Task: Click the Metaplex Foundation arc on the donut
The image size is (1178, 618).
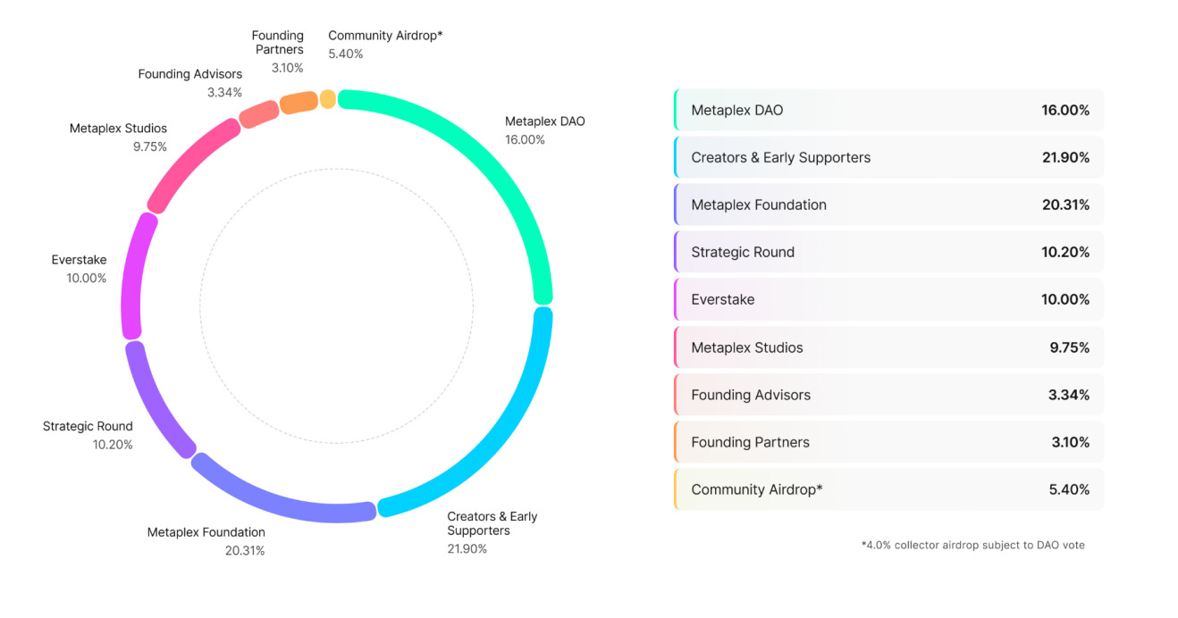Action: (277, 501)
